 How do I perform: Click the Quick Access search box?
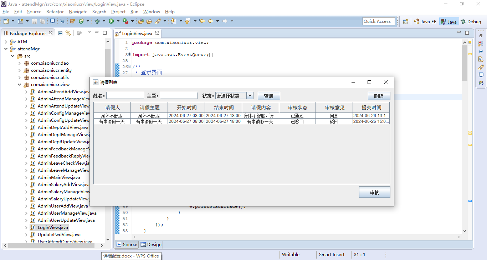point(379,21)
